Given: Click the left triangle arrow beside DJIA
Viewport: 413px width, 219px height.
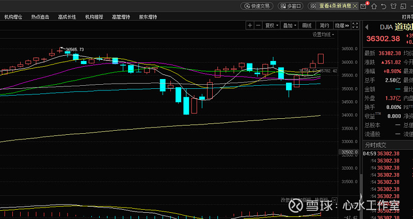Looking at the screenshot, I should [x=367, y=27].
